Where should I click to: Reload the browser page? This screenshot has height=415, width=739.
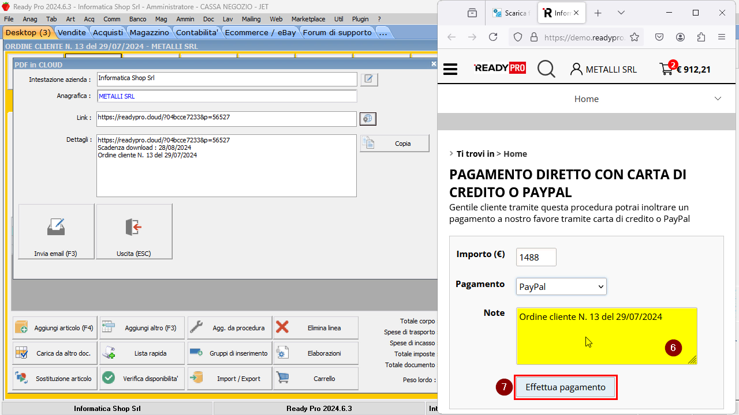coord(493,37)
